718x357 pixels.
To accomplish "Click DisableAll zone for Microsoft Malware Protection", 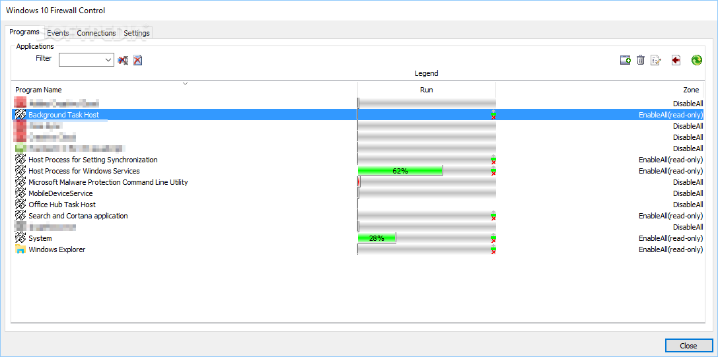I will point(688,182).
